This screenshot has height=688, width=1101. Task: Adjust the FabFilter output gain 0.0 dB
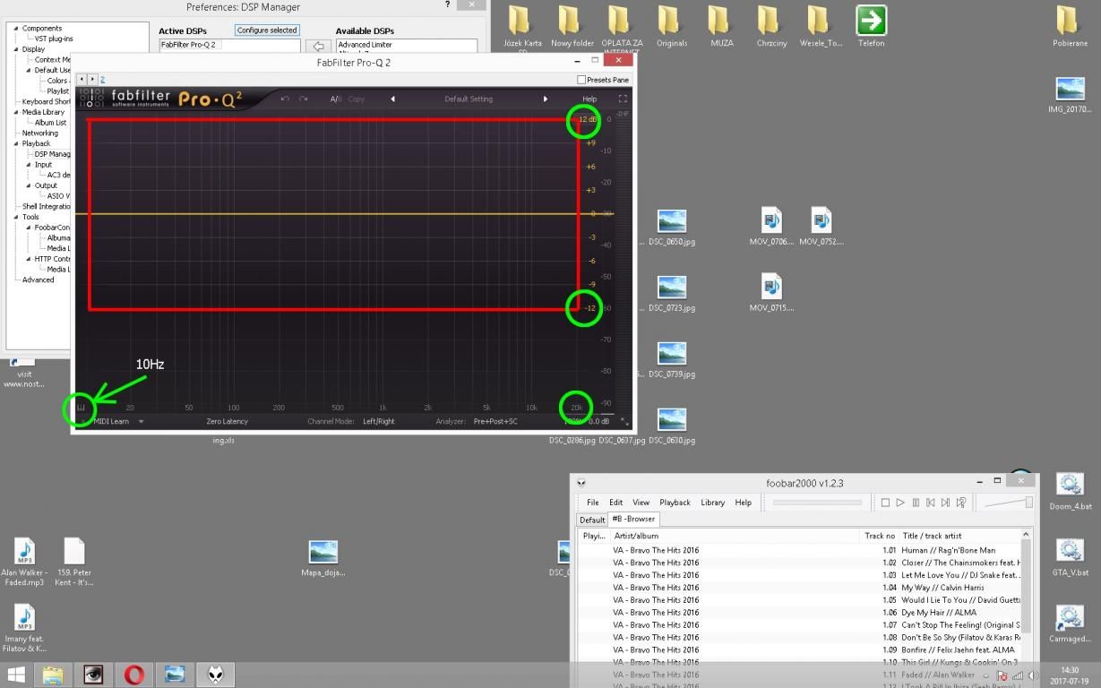pos(598,421)
